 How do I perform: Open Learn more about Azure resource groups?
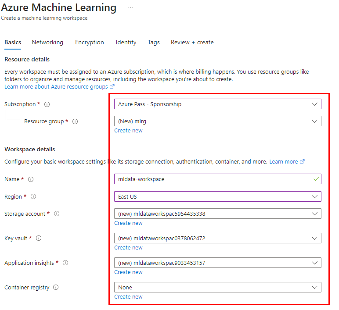coord(56,87)
